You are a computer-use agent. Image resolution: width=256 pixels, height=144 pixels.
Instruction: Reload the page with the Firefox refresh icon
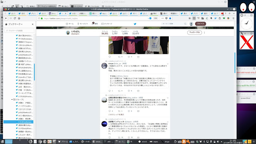click(x=15, y=18)
